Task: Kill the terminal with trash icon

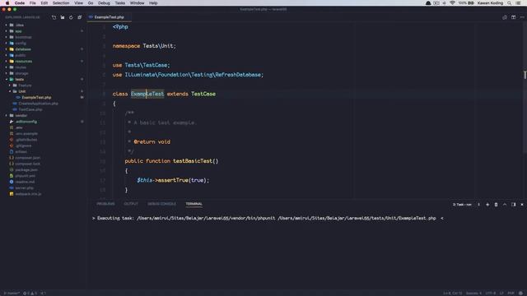Action: click(x=496, y=205)
